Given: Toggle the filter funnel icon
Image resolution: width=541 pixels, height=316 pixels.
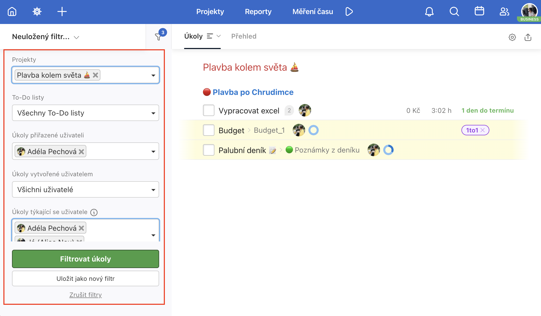Looking at the screenshot, I should (158, 37).
